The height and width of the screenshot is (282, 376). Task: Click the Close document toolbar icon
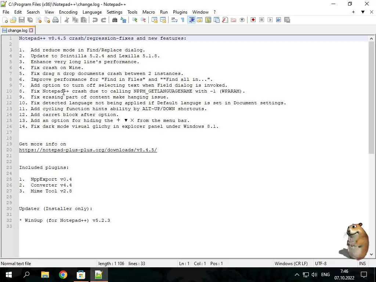coord(39,20)
